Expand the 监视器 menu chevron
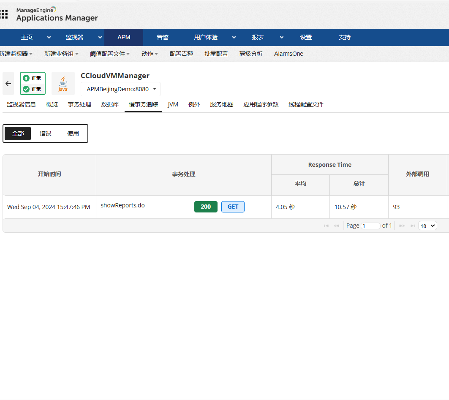This screenshot has width=449, height=400. [x=100, y=37]
